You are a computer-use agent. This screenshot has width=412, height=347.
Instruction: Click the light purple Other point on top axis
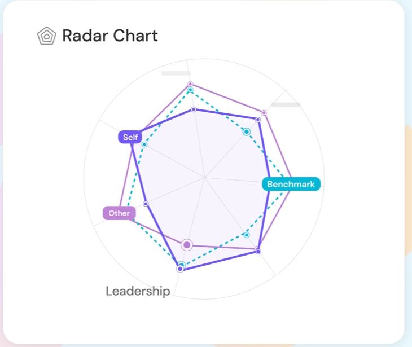(x=190, y=84)
